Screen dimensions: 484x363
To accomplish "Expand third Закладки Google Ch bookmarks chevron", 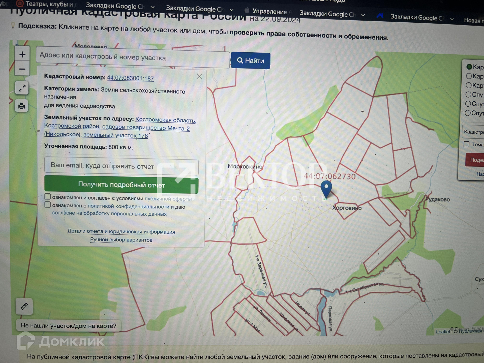I will pyautogui.click(x=363, y=15).
